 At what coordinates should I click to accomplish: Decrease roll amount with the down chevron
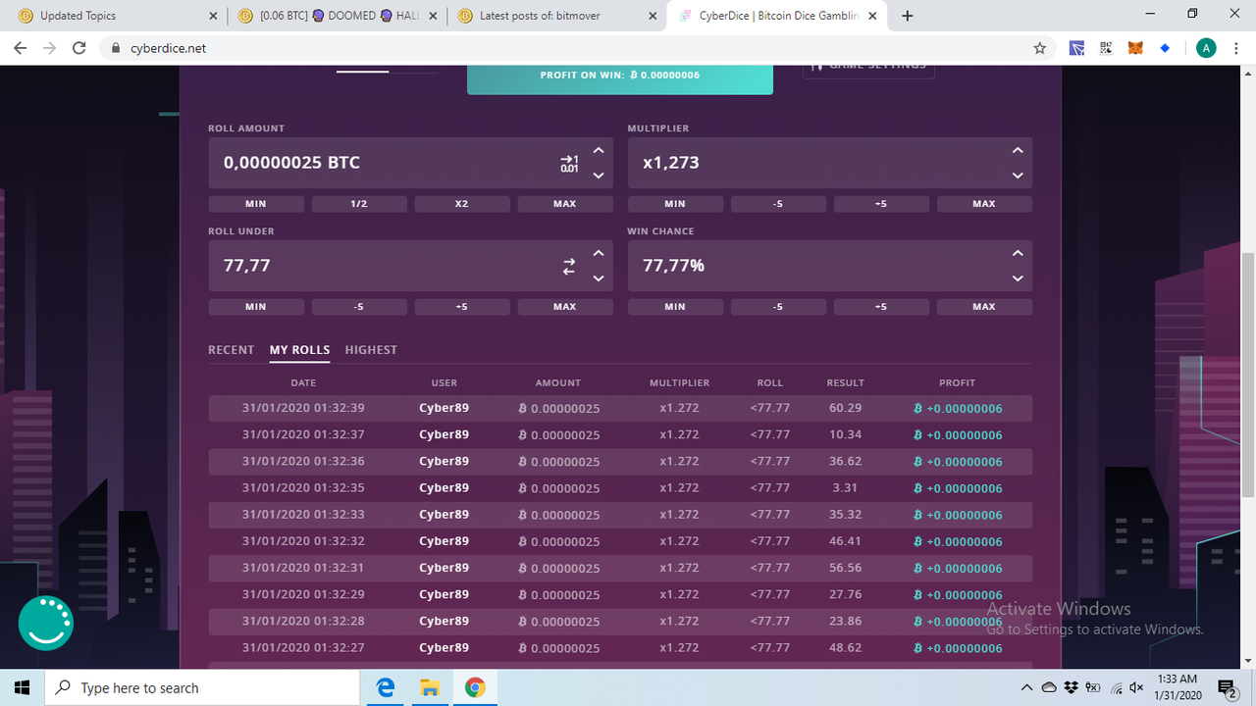pyautogui.click(x=599, y=176)
